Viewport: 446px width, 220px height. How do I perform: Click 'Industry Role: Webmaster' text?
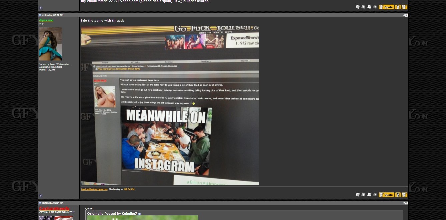(x=54, y=64)
